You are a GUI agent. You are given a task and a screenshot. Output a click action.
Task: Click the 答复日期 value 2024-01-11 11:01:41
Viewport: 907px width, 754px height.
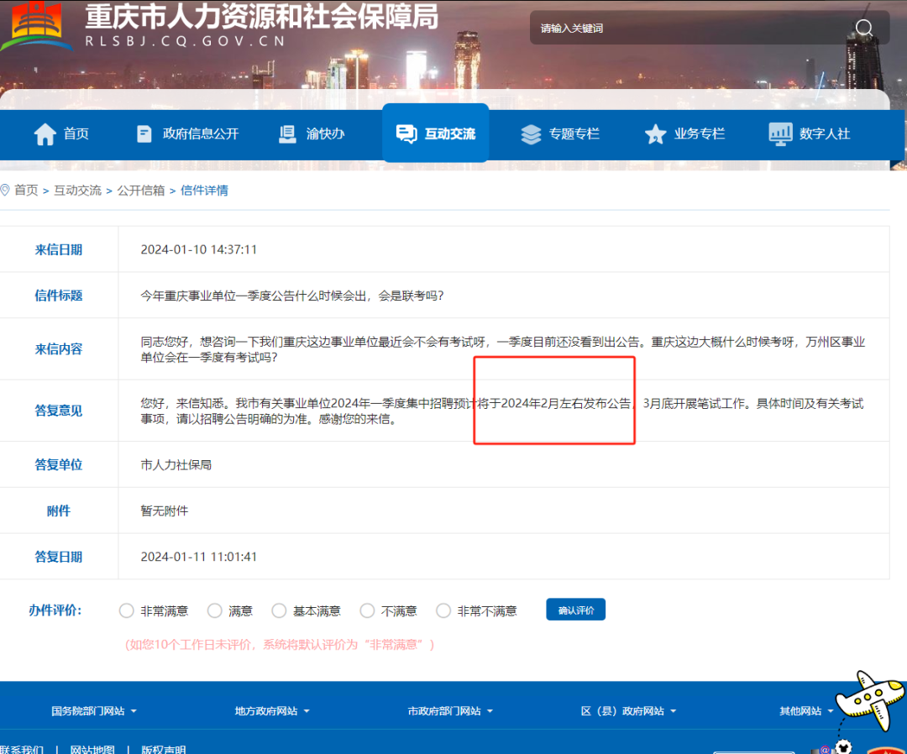click(x=198, y=556)
